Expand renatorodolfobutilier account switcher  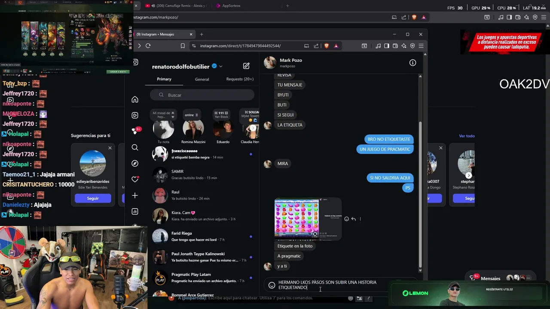tap(220, 67)
